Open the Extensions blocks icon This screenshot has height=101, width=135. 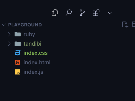tap(96, 13)
